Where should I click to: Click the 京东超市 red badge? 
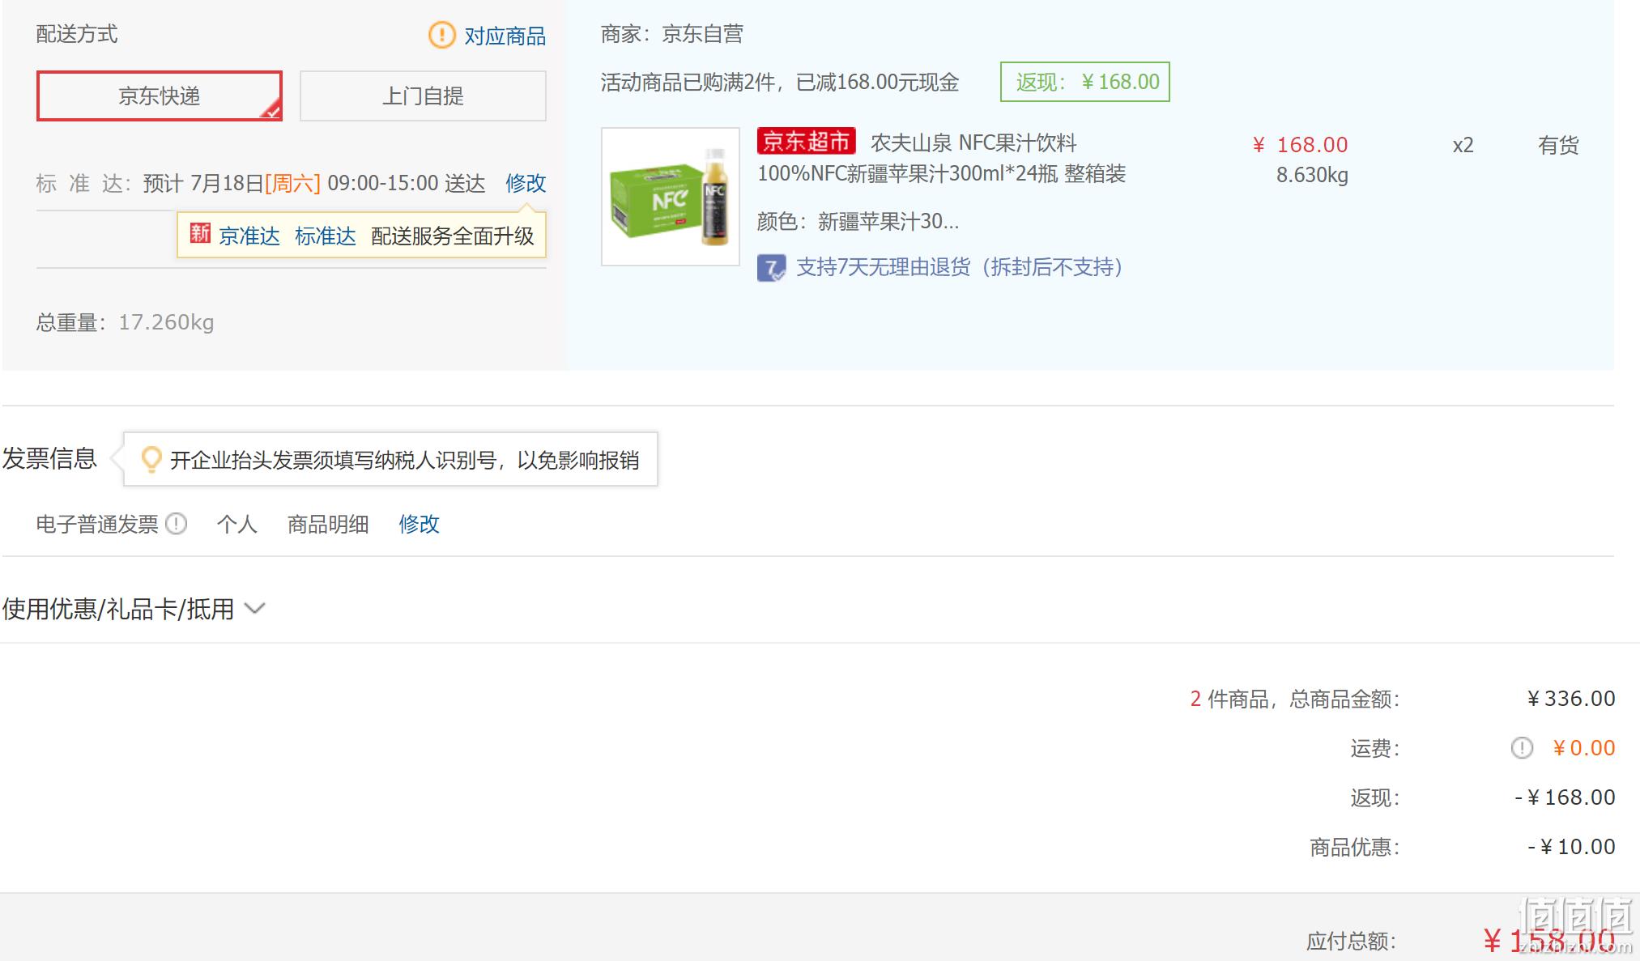point(806,142)
